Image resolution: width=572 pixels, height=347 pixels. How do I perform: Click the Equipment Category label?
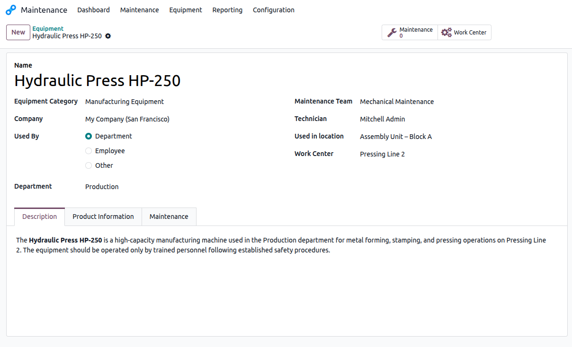[x=46, y=101]
